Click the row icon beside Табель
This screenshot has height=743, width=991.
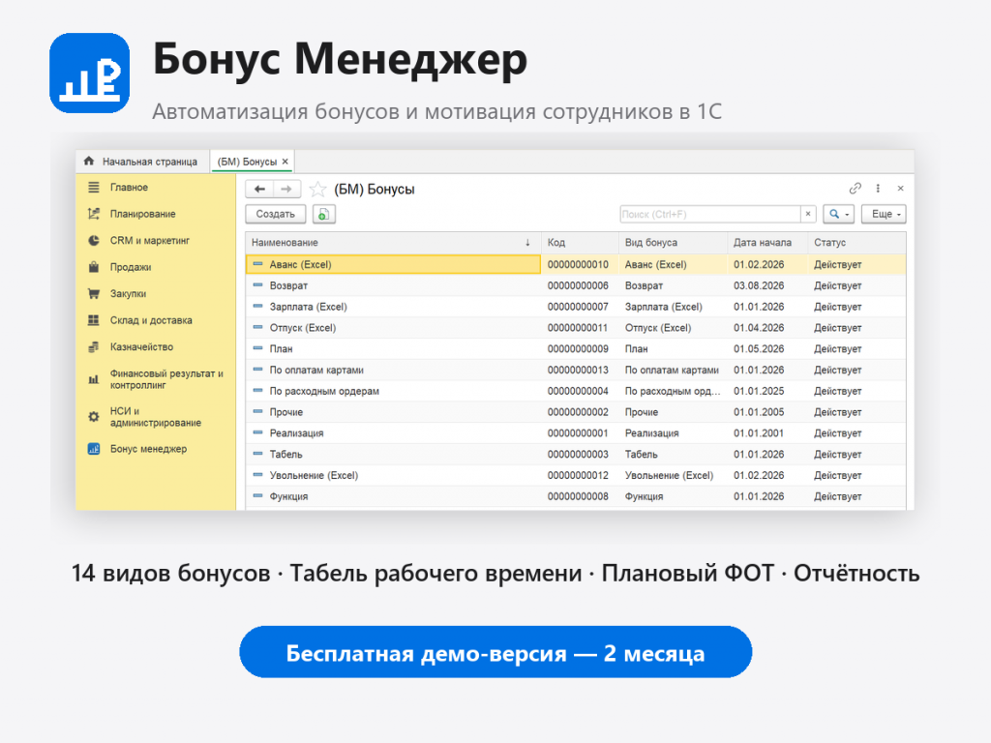coord(257,454)
